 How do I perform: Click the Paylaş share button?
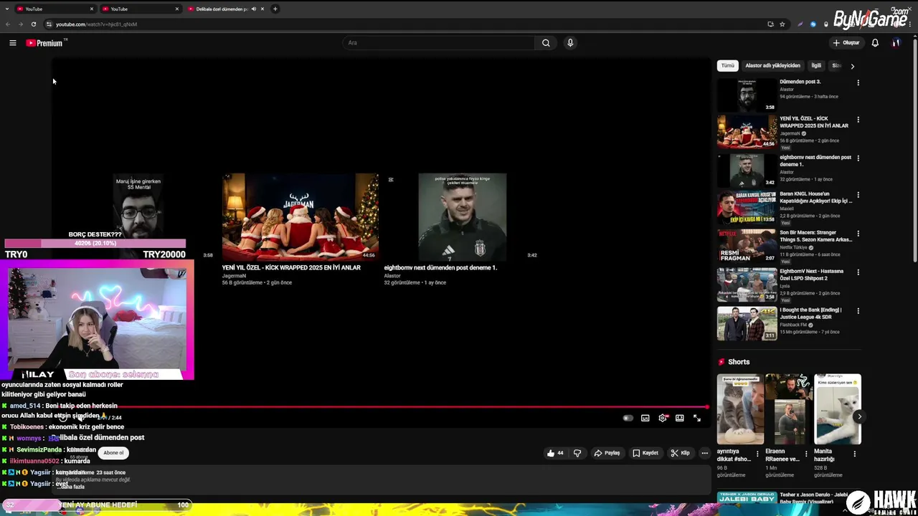607,453
